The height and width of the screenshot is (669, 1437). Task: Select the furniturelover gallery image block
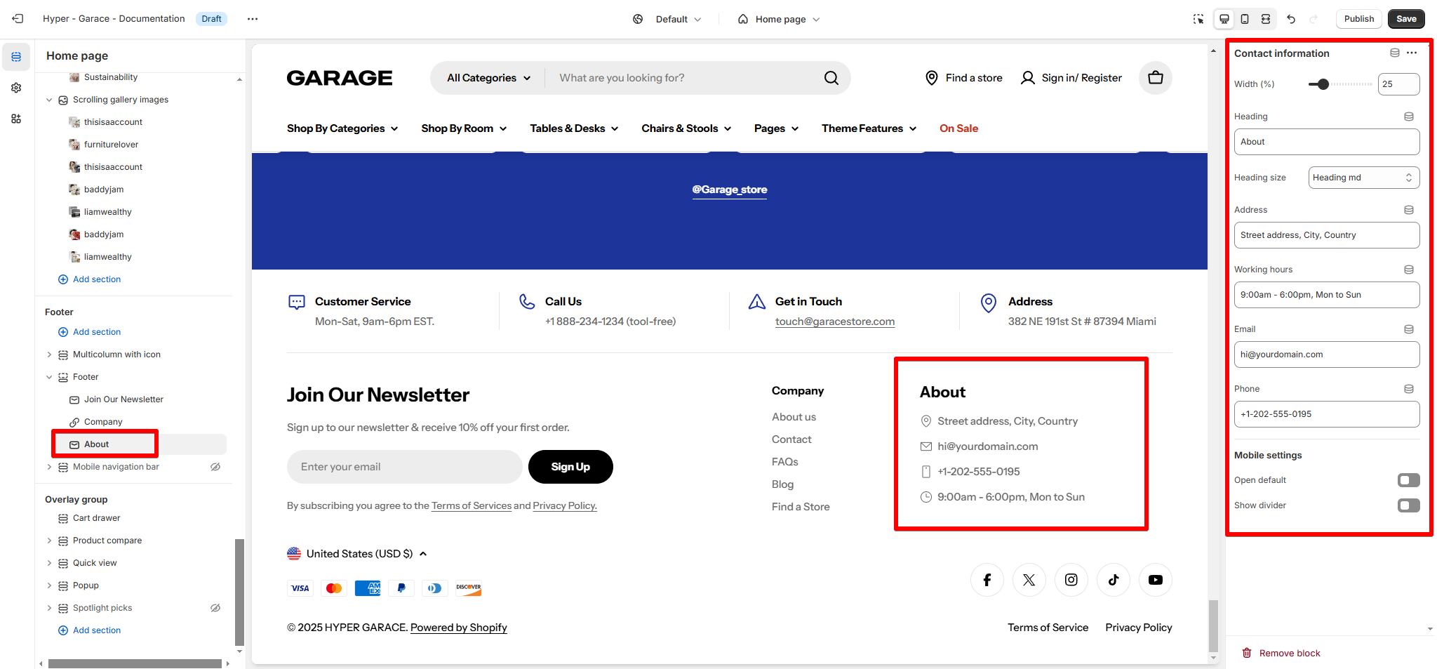(x=111, y=145)
